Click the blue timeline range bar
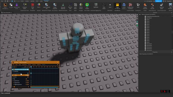This screenshot has height=97, width=173. 44,87
